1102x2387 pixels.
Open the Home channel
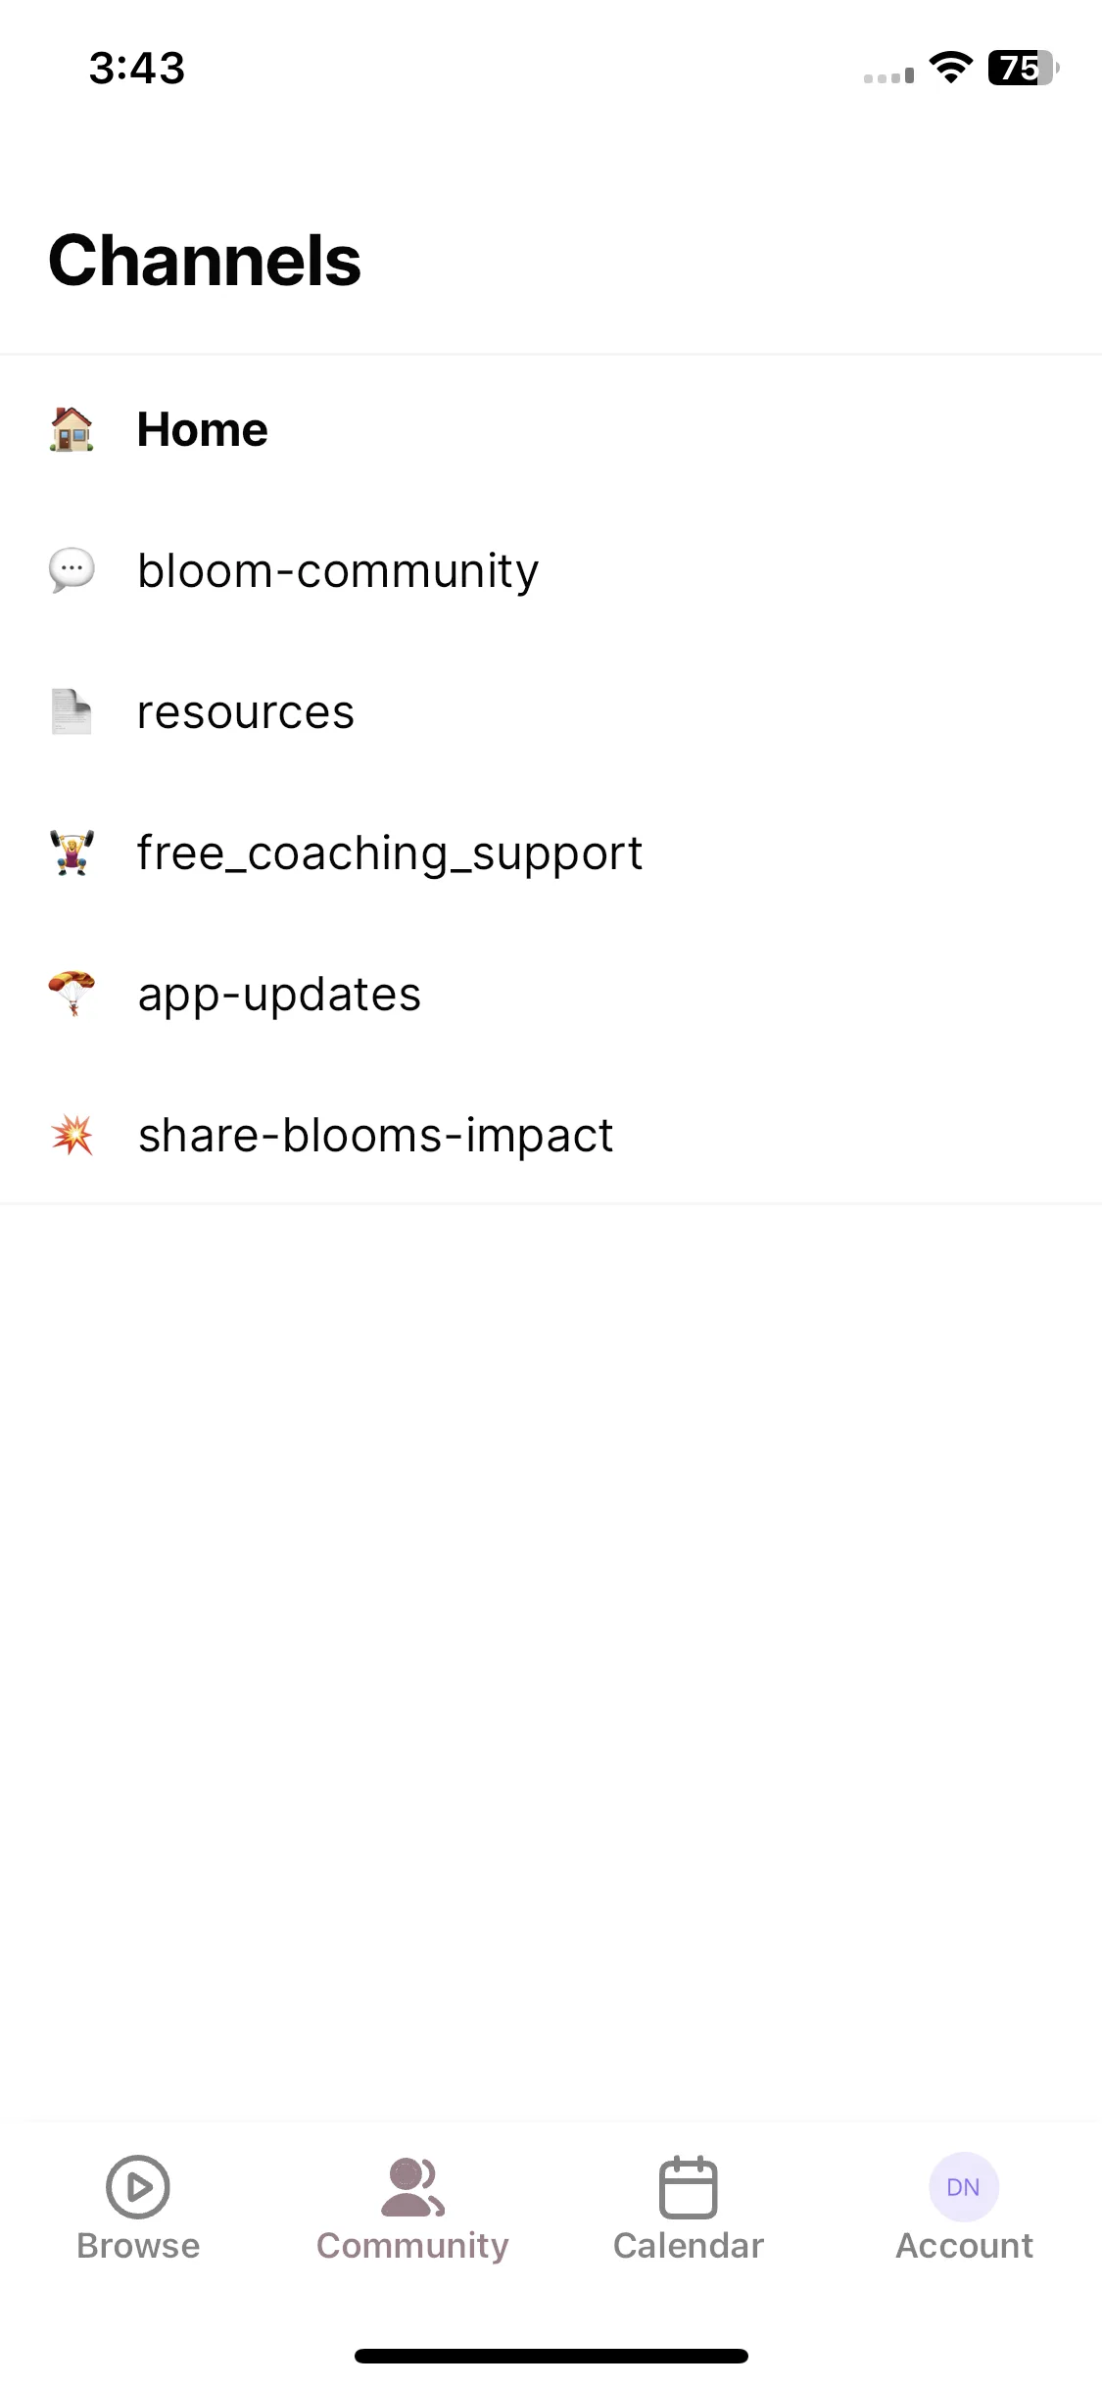551,429
